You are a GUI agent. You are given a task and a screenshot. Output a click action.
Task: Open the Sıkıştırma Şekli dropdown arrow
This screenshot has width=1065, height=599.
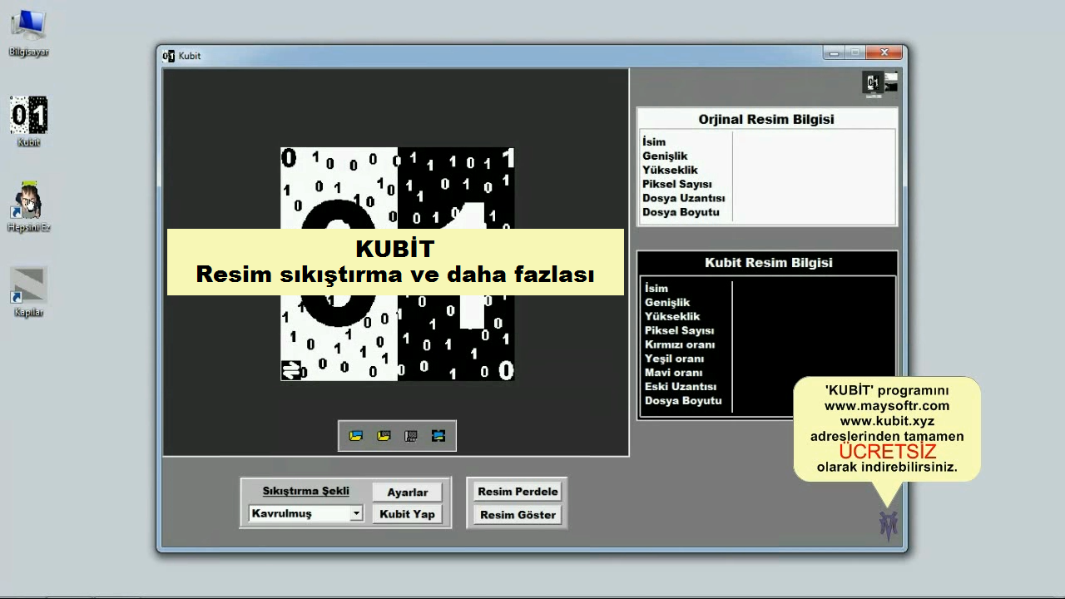tap(356, 513)
